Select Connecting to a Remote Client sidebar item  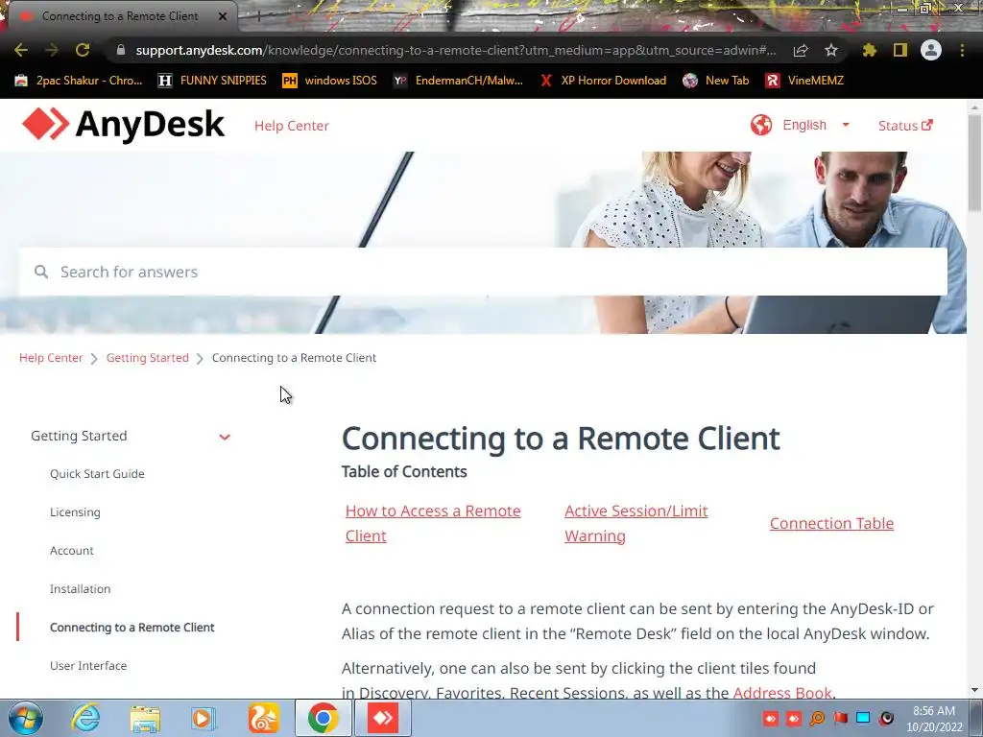132,627
